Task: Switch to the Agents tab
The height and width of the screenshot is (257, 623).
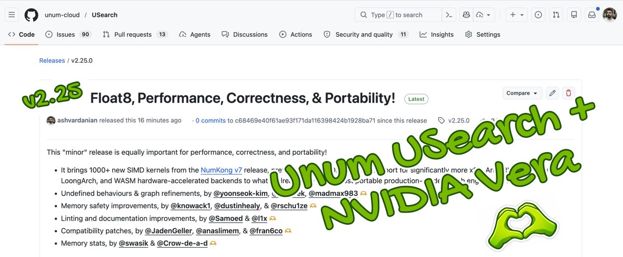Action: [x=195, y=34]
